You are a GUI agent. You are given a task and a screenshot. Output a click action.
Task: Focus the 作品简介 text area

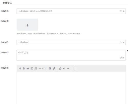point(71,55)
